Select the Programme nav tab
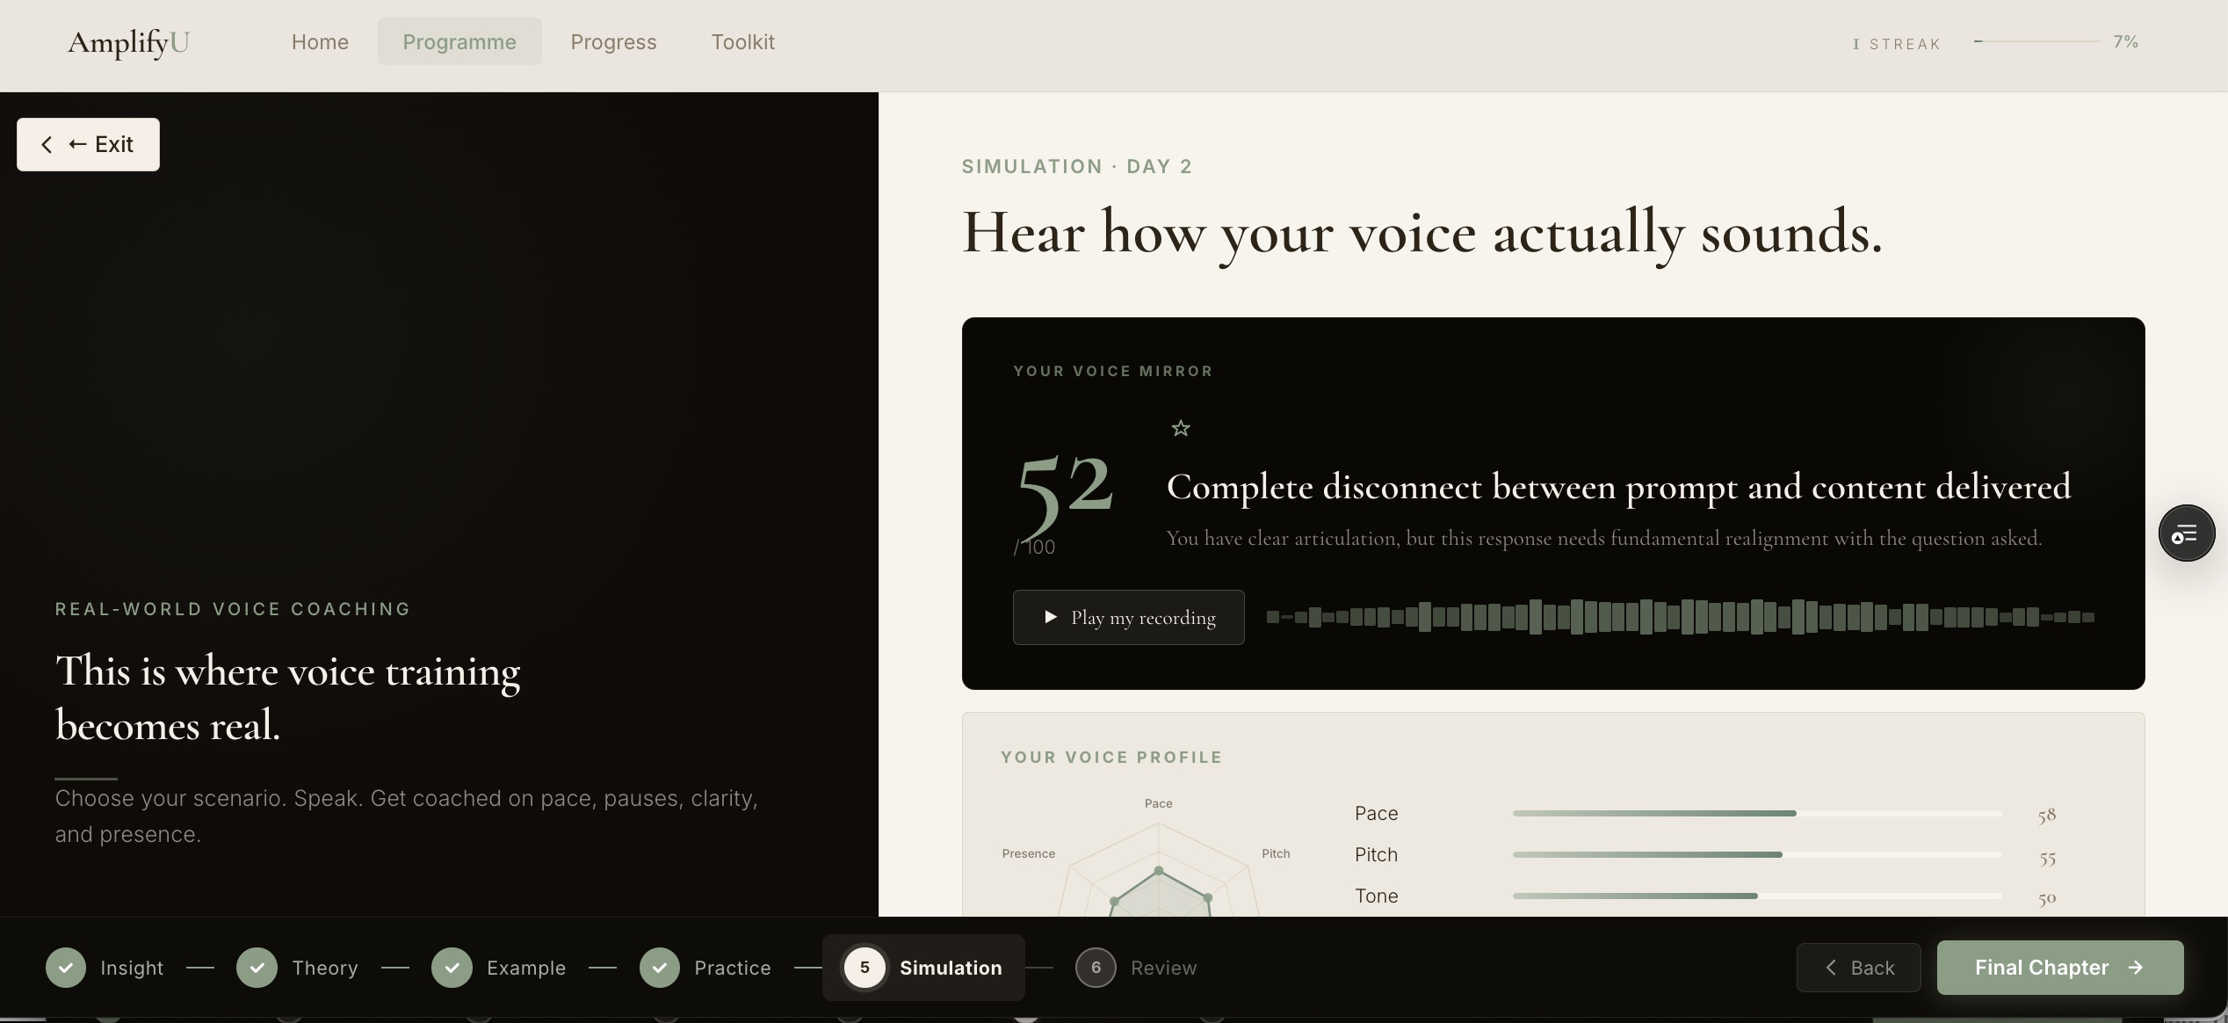2228x1023 pixels. (x=459, y=42)
